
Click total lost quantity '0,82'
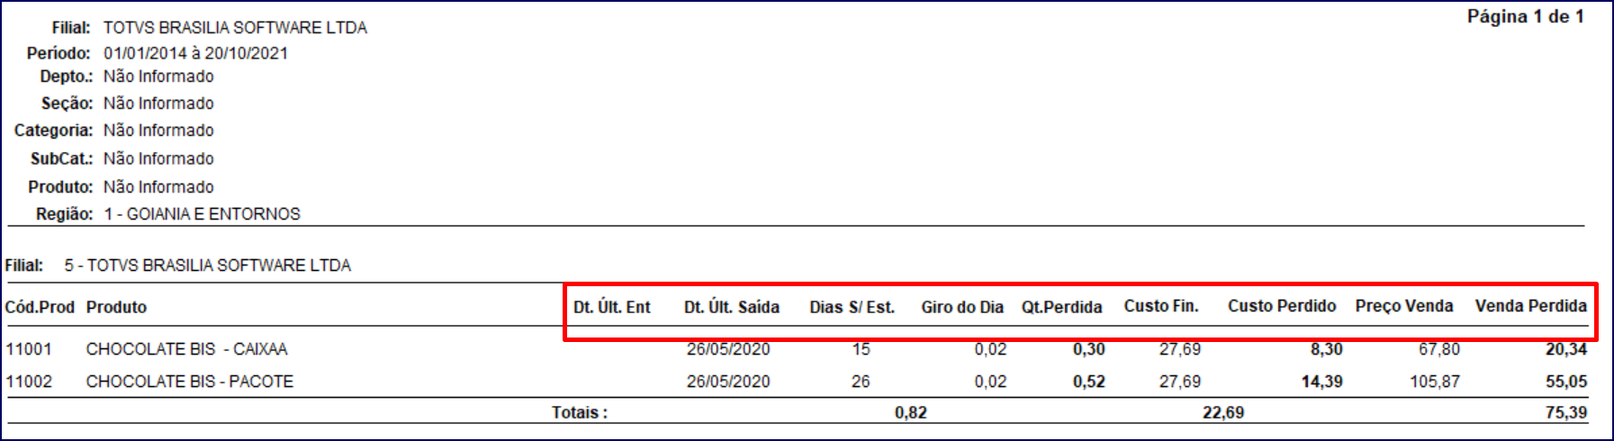(910, 413)
